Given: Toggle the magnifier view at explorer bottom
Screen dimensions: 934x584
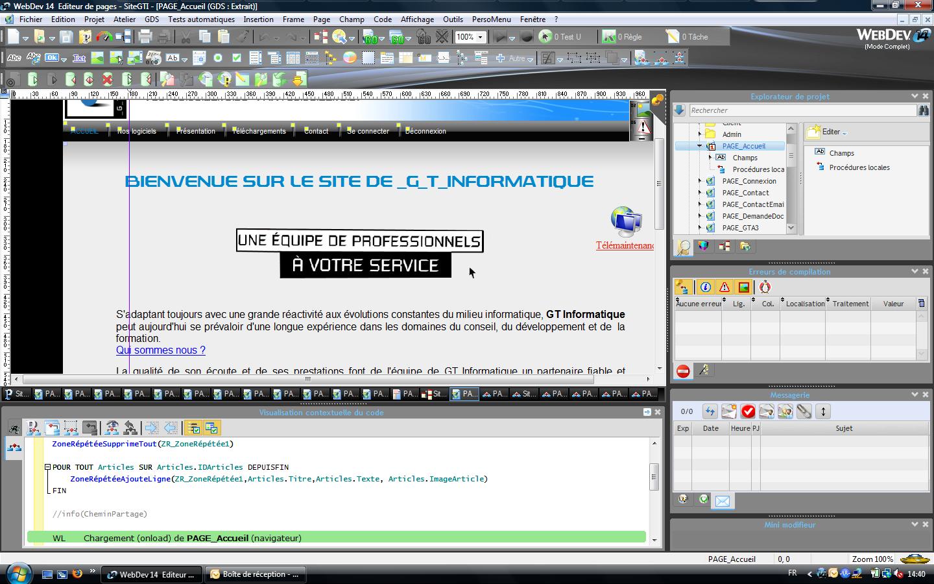Looking at the screenshot, I should point(684,247).
